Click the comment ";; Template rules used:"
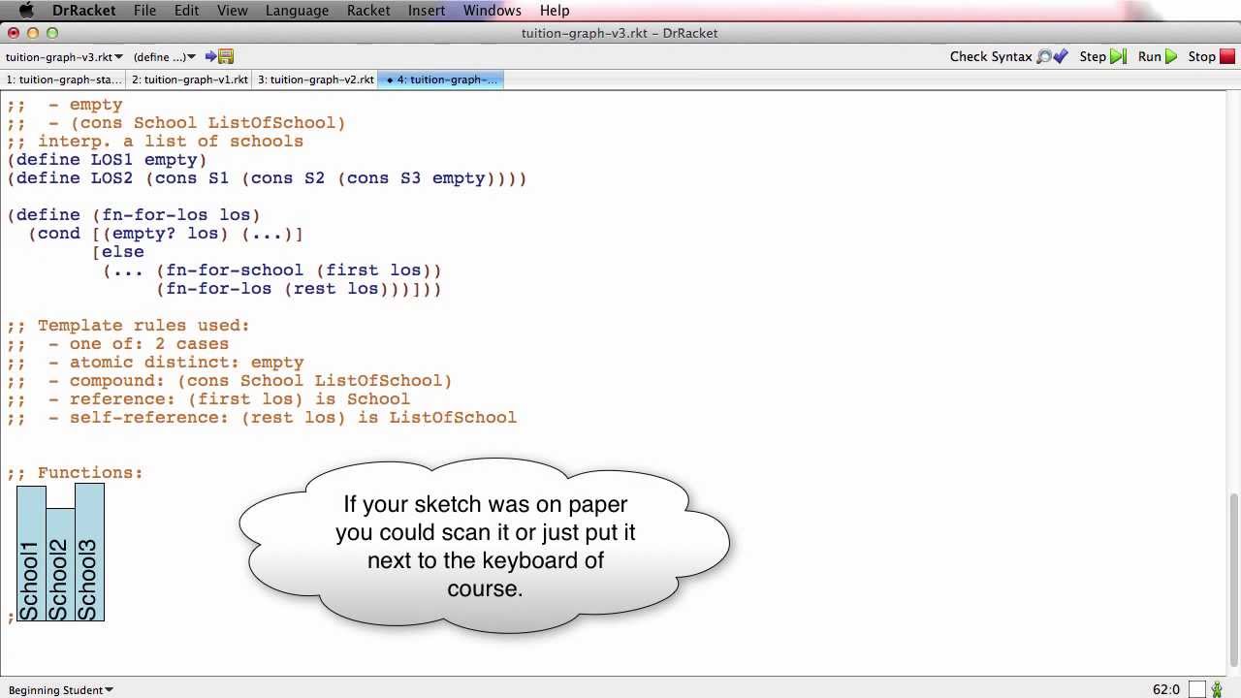1241x698 pixels. coord(128,326)
